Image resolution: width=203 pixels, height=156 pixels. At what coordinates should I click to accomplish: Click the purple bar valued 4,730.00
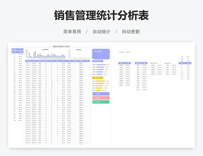point(100,67)
